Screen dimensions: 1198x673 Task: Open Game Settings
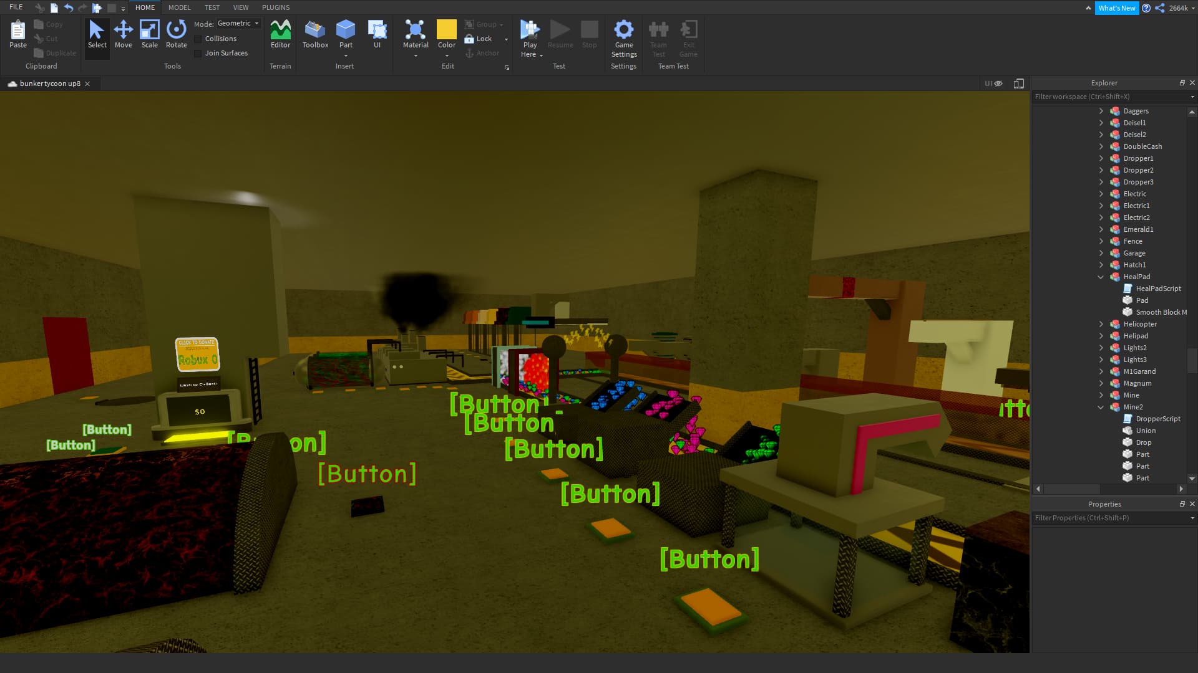point(624,39)
